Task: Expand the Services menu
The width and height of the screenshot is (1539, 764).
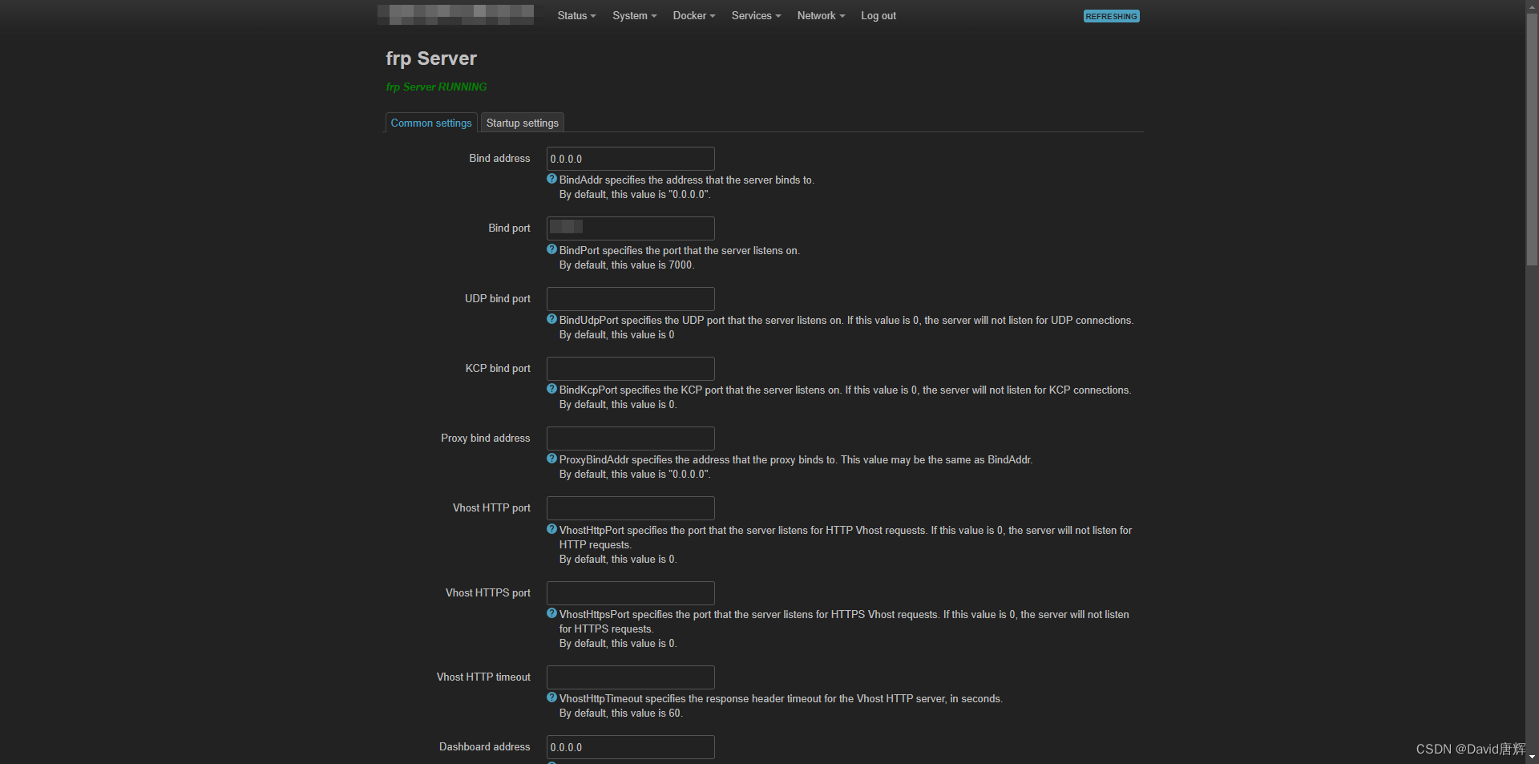Action: pos(756,16)
